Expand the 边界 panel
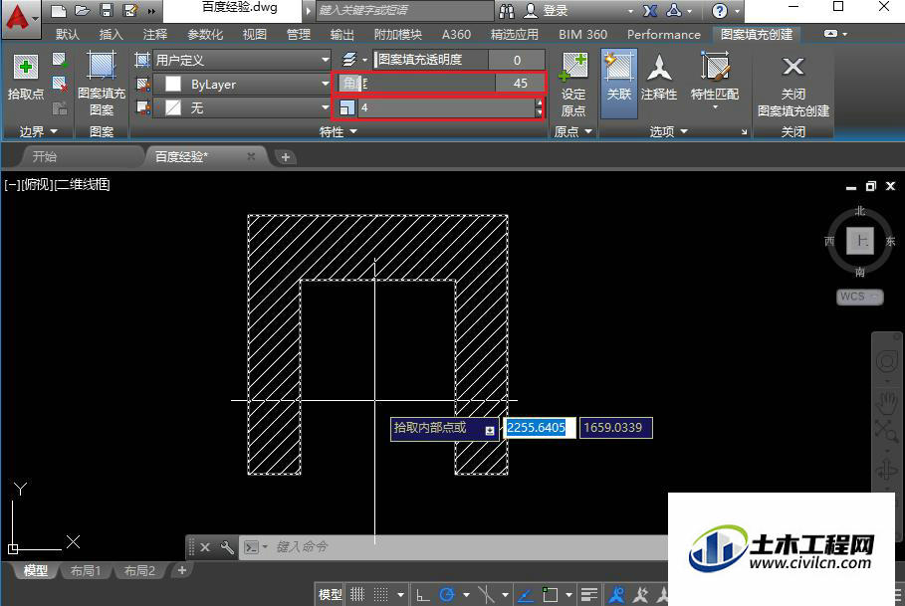This screenshot has height=606, width=905. coord(38,132)
